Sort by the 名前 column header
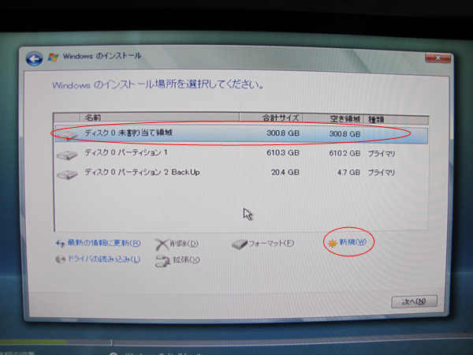 point(160,118)
